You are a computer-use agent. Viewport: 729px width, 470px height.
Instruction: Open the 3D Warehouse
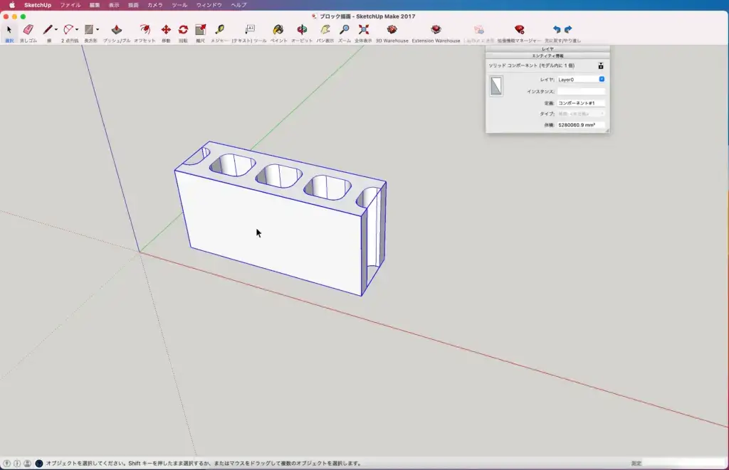(x=392, y=30)
